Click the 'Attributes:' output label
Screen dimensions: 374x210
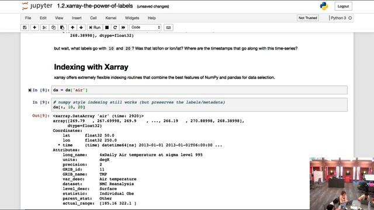pyautogui.click(x=66, y=150)
